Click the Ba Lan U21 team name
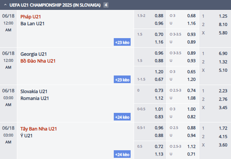Image resolution: width=231 pixels, height=159 pixels. 33,23
